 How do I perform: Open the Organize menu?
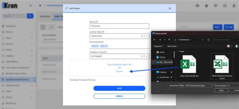(x=158, y=46)
